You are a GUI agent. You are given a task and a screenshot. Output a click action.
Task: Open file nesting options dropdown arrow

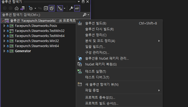[x=65, y=8]
